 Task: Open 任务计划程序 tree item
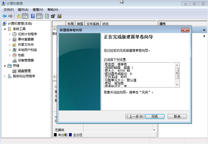pyautogui.click(x=27, y=34)
